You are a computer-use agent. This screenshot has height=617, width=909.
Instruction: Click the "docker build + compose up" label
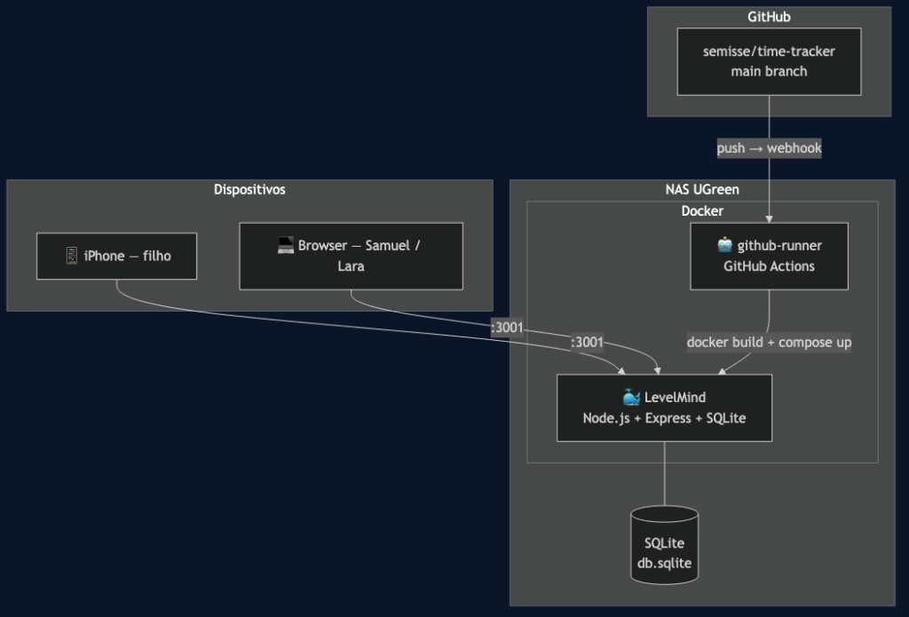click(769, 342)
